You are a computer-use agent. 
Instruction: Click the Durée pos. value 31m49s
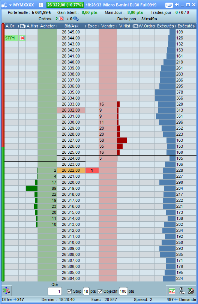click(x=149, y=19)
